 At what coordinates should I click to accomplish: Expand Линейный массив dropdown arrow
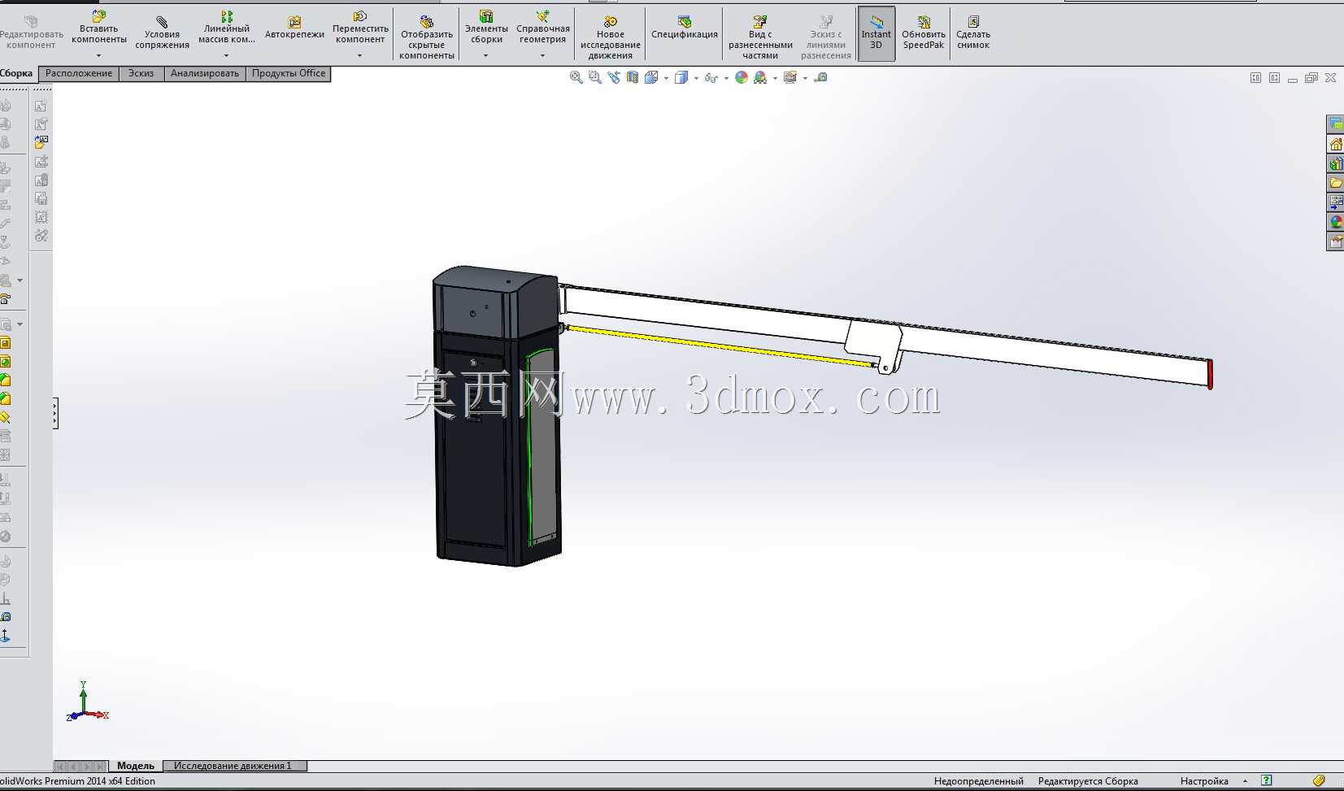(x=226, y=56)
